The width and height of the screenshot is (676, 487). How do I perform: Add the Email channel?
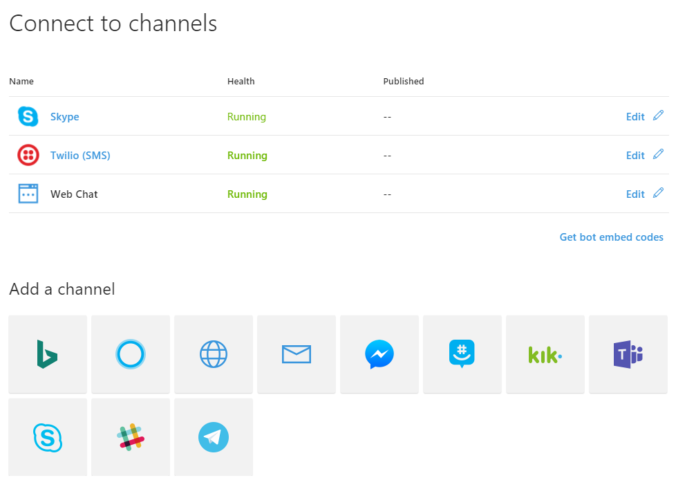(296, 354)
